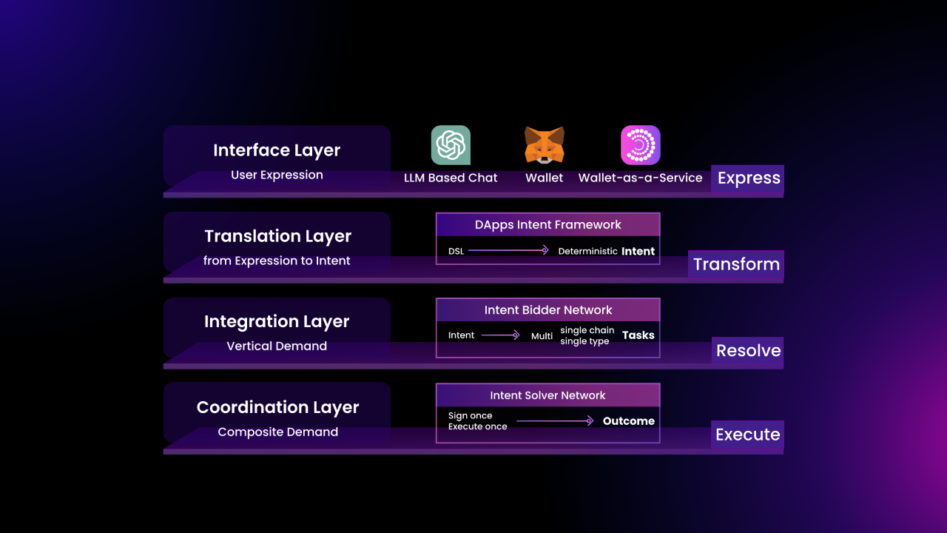947x533 pixels.
Task: Click the Sign once Execute once text
Action: pyautogui.click(x=478, y=421)
